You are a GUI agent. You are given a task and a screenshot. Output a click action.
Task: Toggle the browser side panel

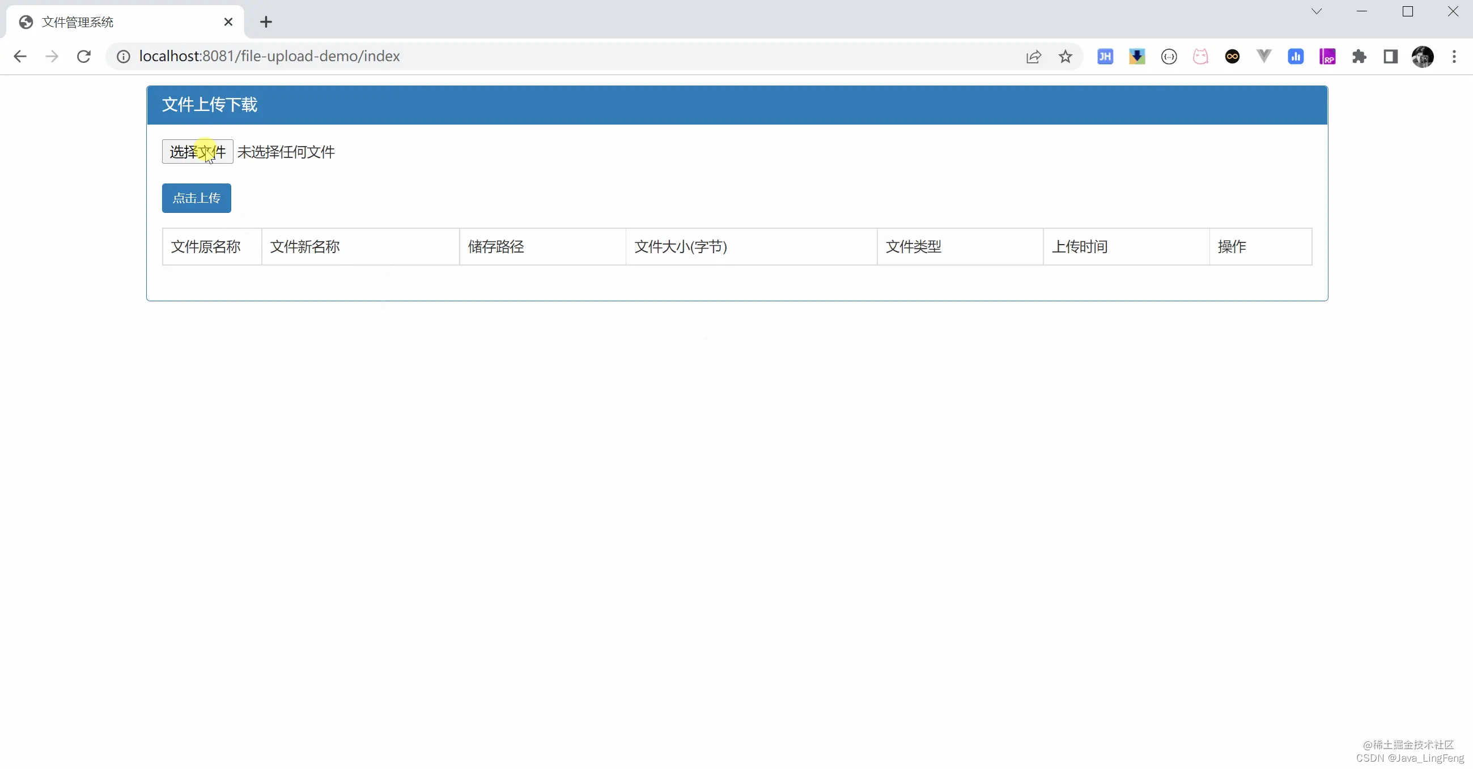(x=1390, y=56)
